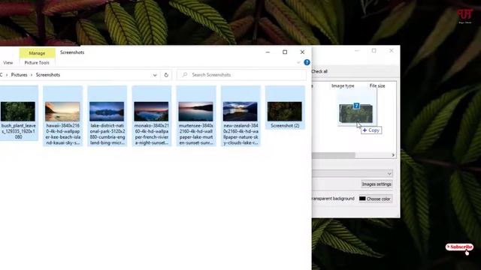481x270 pixels.
Task: Open the Picture Tools tab
Action: point(37,63)
